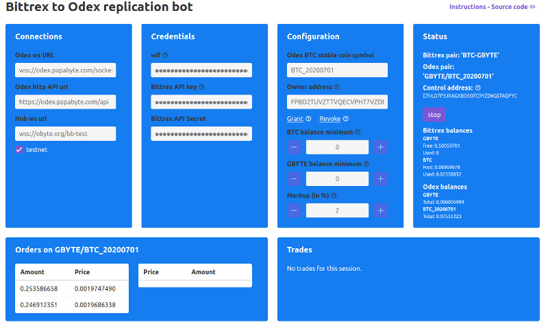The height and width of the screenshot is (333, 548).
Task: Open the help icon beside wif
Action: pyautogui.click(x=165, y=55)
